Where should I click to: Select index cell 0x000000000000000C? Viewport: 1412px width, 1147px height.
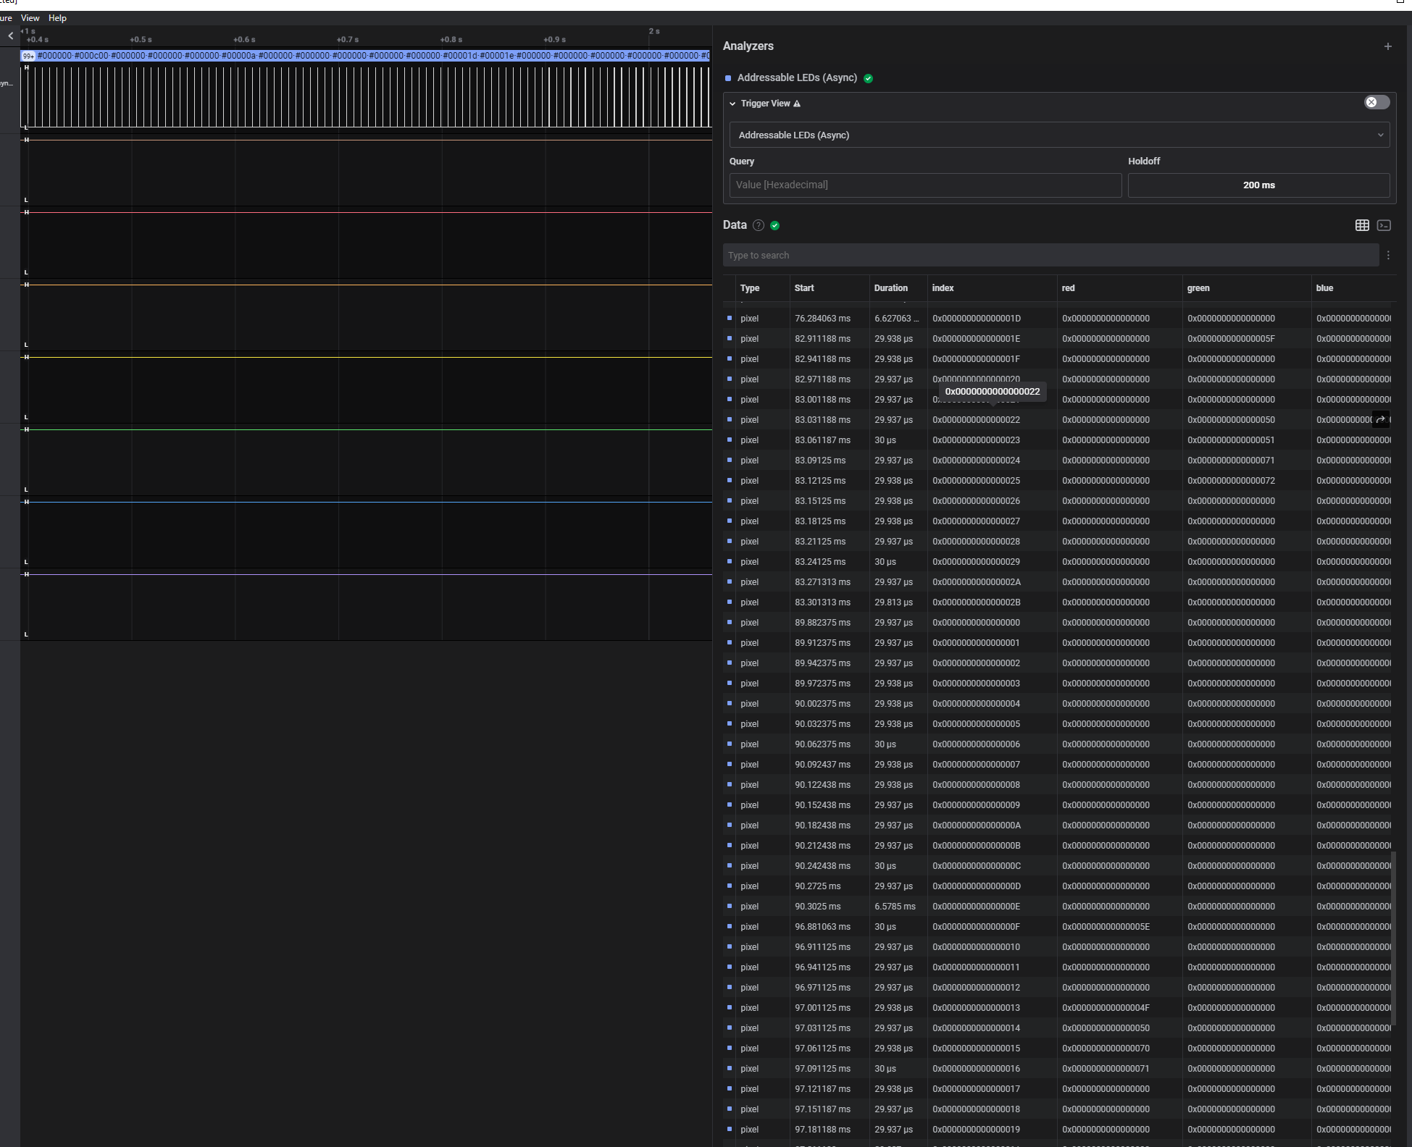point(976,866)
